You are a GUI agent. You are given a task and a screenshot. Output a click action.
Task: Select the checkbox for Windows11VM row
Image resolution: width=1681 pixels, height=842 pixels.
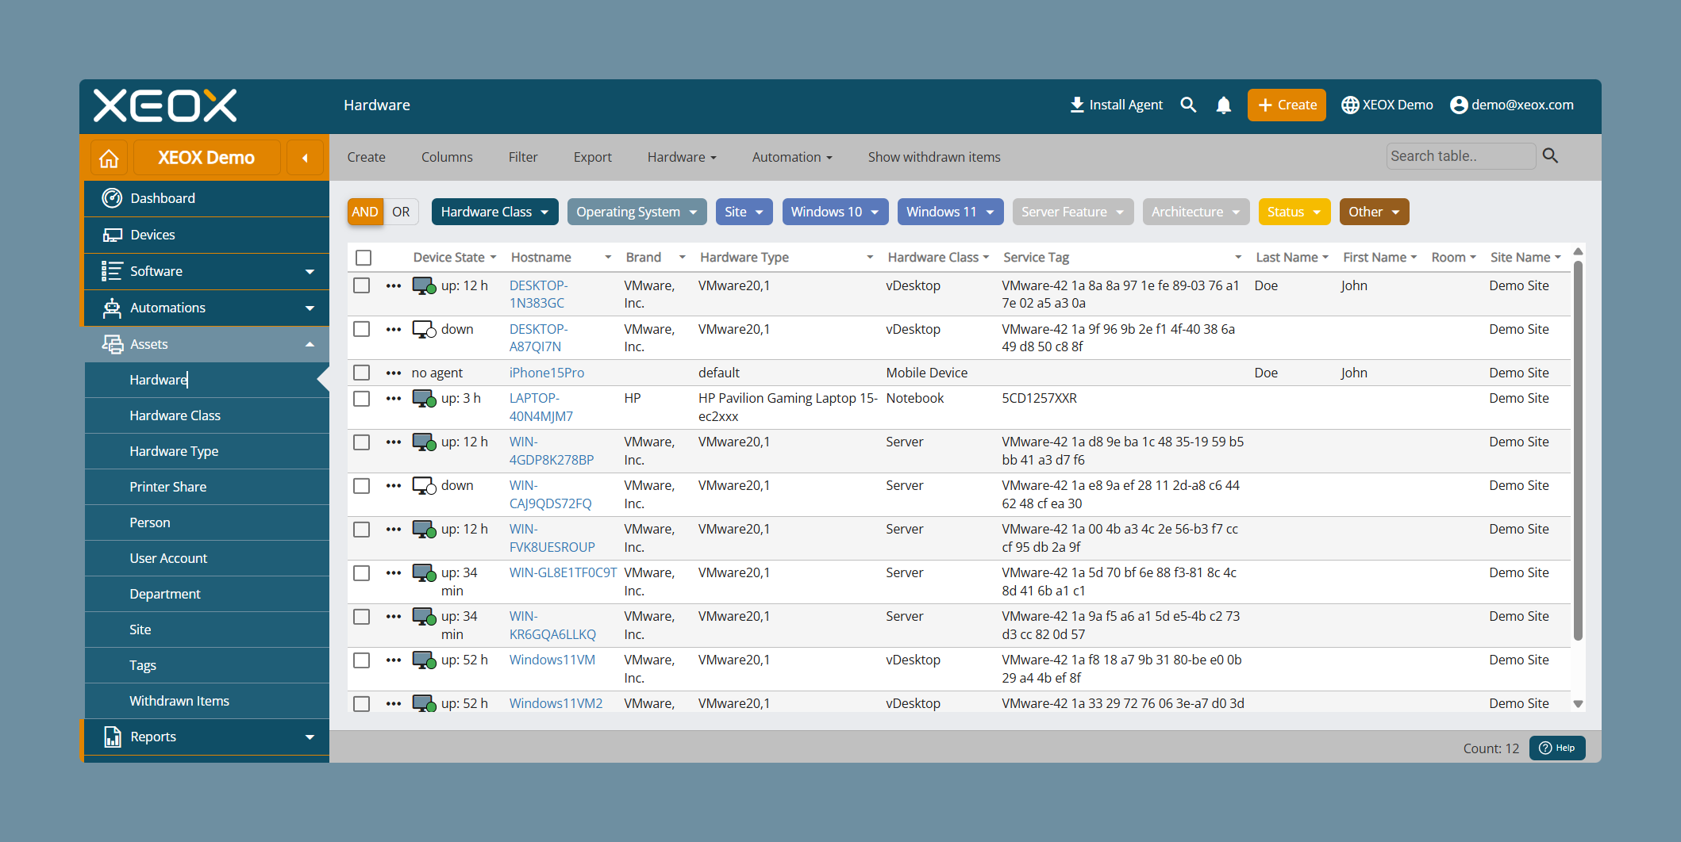coord(362,660)
